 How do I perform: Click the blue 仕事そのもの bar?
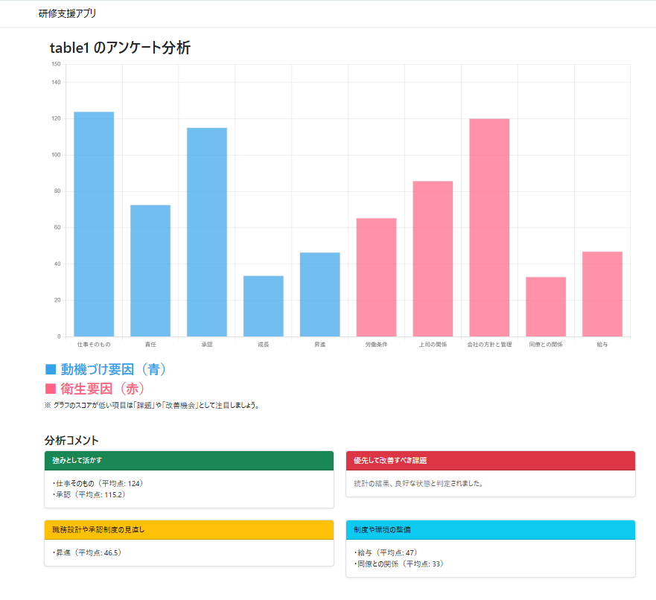[x=94, y=224]
